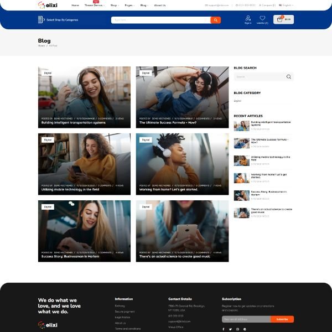Viewport: 332px width, 332px height.
Task: Click the blog search magnifier icon
Action: [x=288, y=77]
